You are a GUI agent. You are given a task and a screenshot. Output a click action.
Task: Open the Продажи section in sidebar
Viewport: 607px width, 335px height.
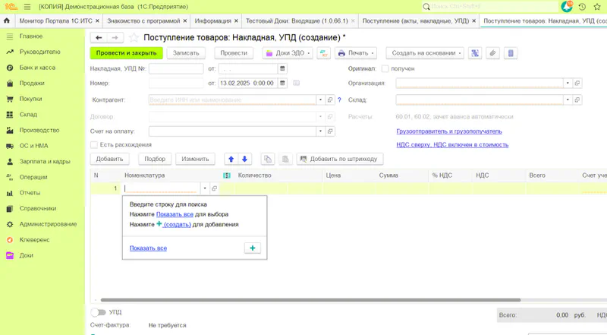point(31,84)
